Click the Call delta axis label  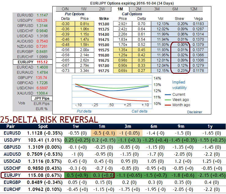click(x=139, y=111)
